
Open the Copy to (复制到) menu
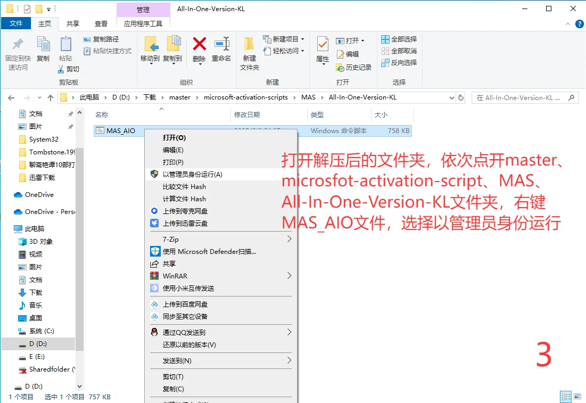[x=172, y=51]
